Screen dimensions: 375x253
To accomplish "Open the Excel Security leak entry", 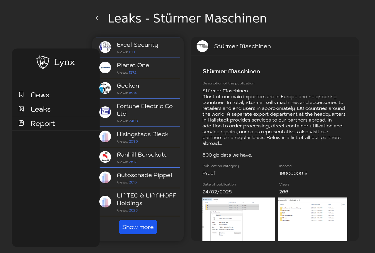I will (138, 48).
